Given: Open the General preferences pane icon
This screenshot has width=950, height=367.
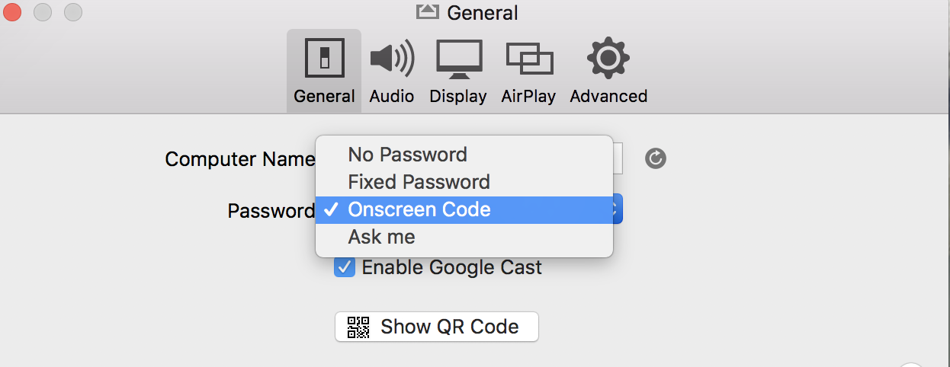Looking at the screenshot, I should pyautogui.click(x=324, y=59).
